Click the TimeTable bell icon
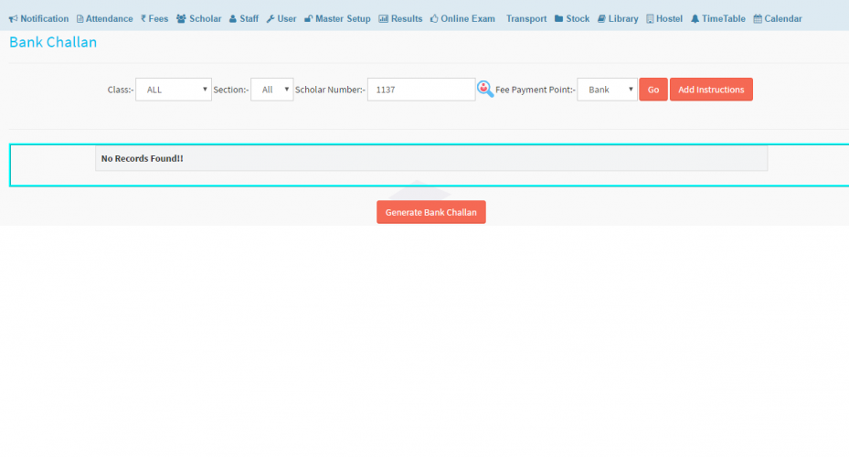The image size is (849, 457). pyautogui.click(x=695, y=19)
